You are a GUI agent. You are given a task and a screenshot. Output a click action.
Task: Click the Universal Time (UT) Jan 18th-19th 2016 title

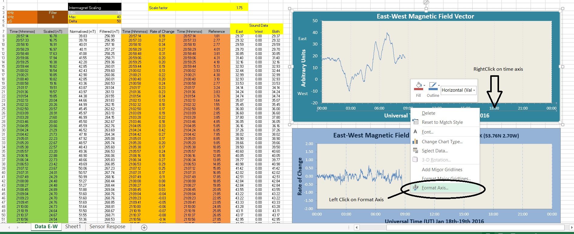pos(434,221)
